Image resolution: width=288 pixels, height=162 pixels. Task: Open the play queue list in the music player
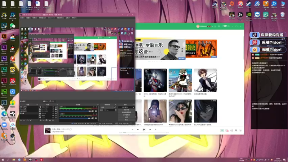pos(240,130)
